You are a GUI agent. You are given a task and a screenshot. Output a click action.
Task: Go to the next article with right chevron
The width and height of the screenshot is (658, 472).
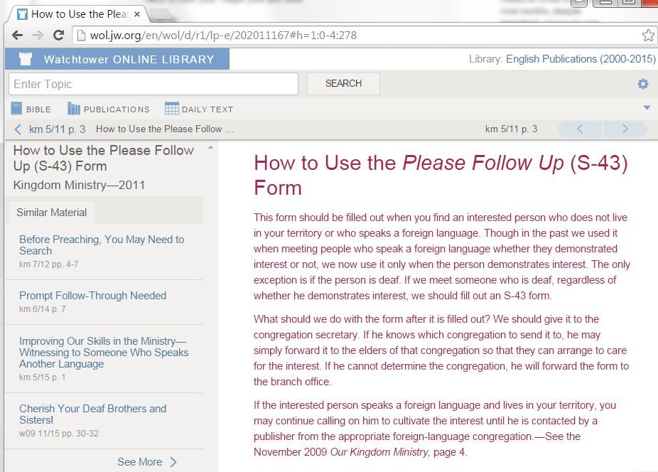(x=625, y=129)
